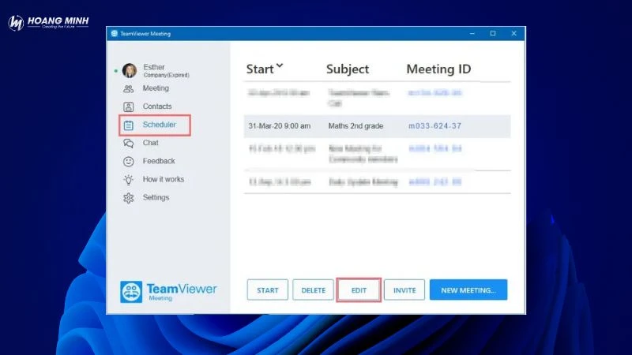Close the TeamViewer Meeting window
The height and width of the screenshot is (355, 632).
(513, 33)
